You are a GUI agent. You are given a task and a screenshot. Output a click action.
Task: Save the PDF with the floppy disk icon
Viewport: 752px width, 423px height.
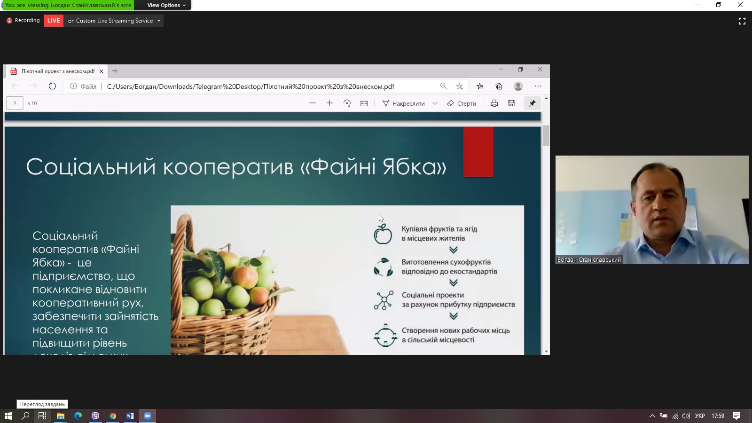(x=511, y=103)
